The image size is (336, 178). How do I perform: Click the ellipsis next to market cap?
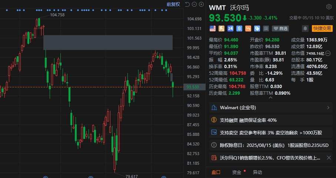(x=328, y=53)
